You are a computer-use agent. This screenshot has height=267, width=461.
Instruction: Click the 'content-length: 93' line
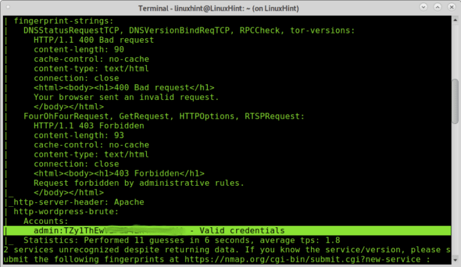coord(79,135)
